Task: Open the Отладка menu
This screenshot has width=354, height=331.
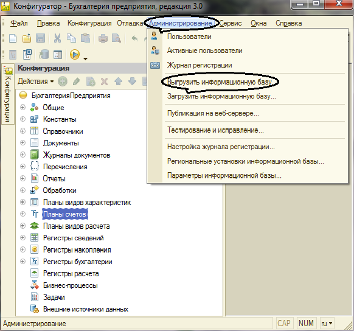Action: [130, 23]
